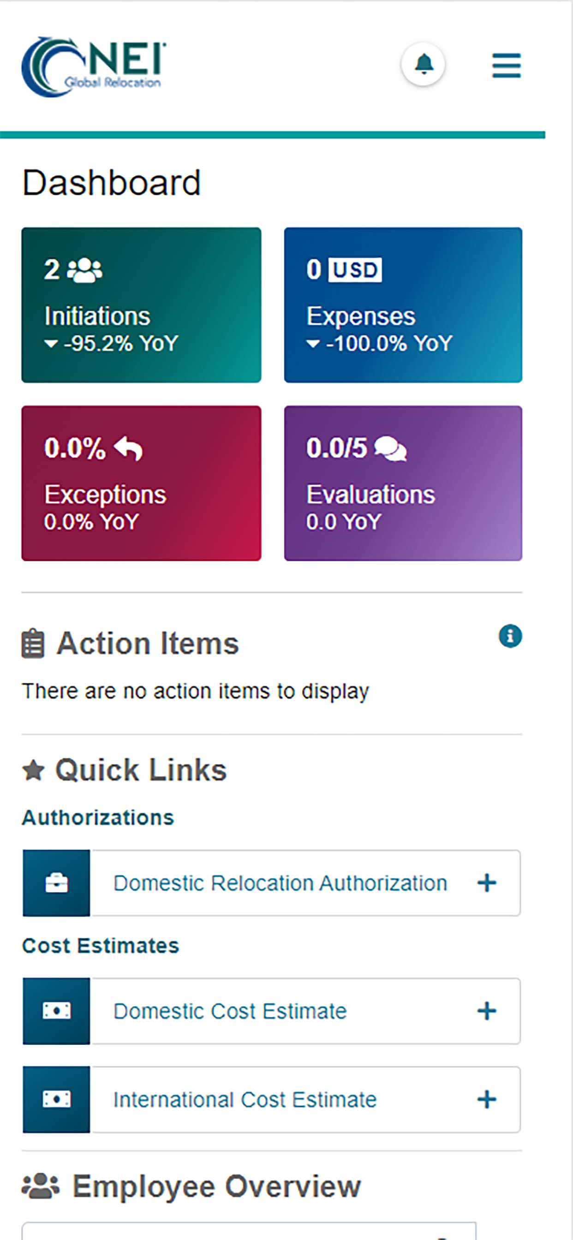The width and height of the screenshot is (573, 1240).
Task: Click the Authorizations subheading
Action: pyautogui.click(x=98, y=817)
